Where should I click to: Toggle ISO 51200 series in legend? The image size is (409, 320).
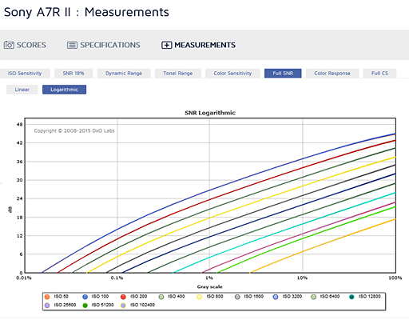98,305
